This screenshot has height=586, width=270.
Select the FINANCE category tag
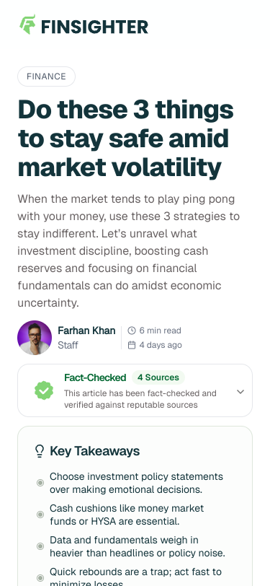46,76
